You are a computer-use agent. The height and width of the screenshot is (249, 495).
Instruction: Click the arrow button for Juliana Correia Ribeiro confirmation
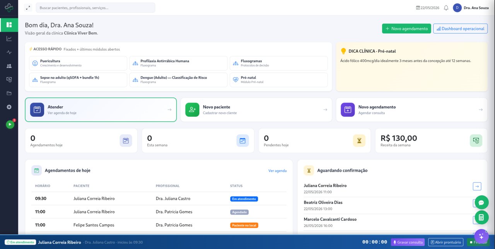[477, 186]
